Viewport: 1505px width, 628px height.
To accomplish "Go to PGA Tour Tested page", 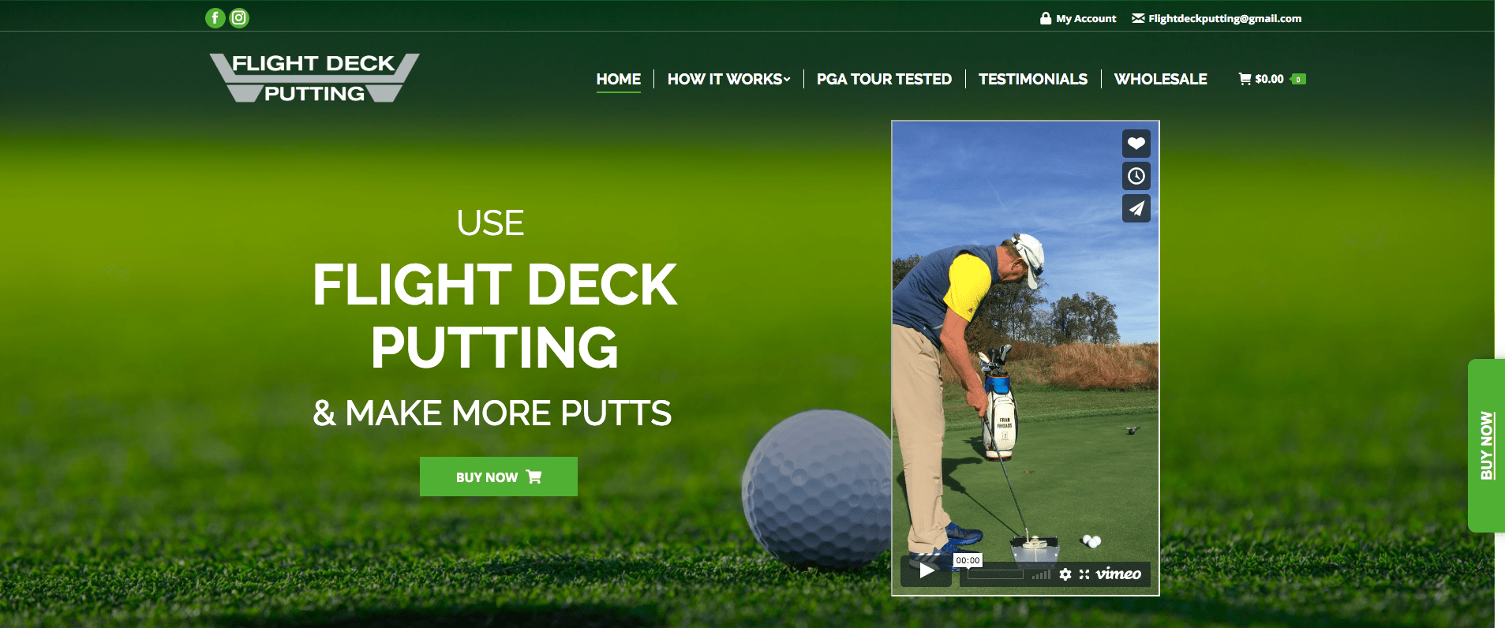I will point(884,79).
